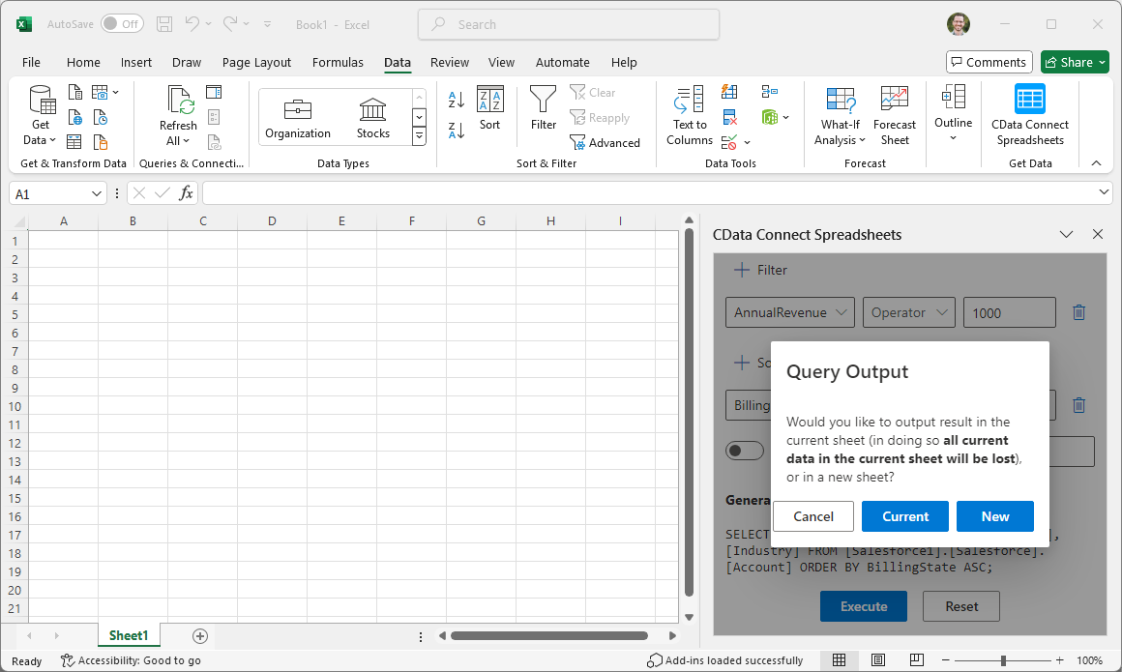The width and height of the screenshot is (1122, 672).
Task: Switch to the Page Layout tab
Action: tap(256, 62)
